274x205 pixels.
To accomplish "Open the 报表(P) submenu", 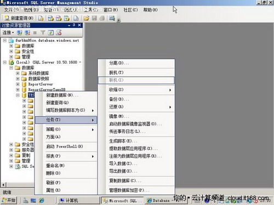I will tap(66, 156).
